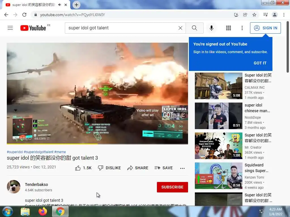Open the Windows Start menu
Screen dimensions: 290x217
click(x=8, y=211)
